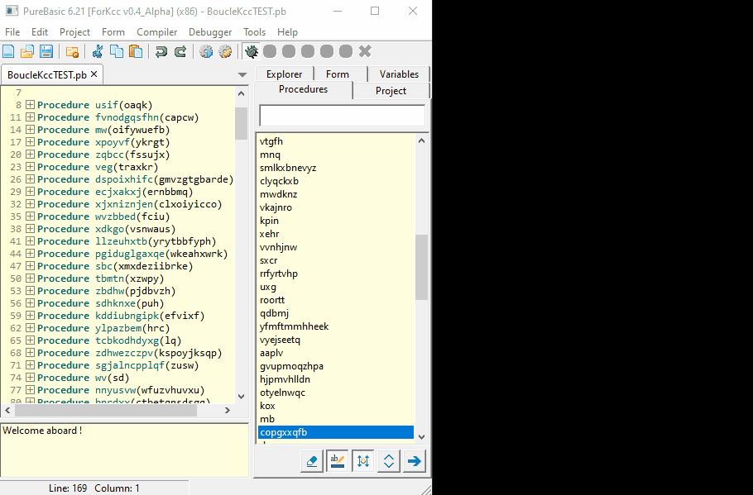
Task: Click the debugger bug icon
Action: pos(252,51)
